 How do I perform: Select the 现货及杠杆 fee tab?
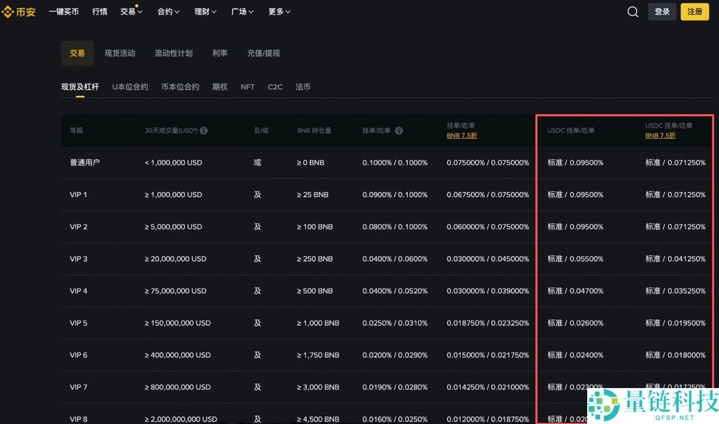[80, 87]
